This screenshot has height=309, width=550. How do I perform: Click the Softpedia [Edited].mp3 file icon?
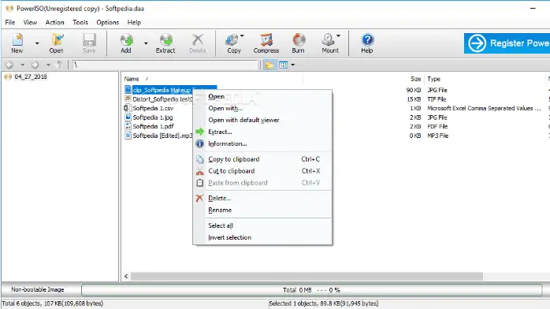point(128,136)
